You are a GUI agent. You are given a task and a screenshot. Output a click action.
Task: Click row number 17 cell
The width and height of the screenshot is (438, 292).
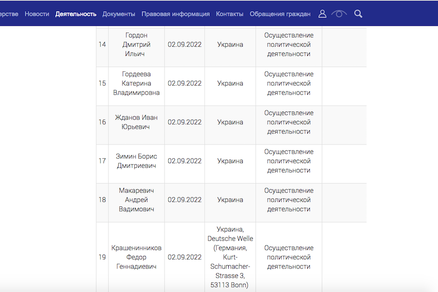pyautogui.click(x=102, y=161)
